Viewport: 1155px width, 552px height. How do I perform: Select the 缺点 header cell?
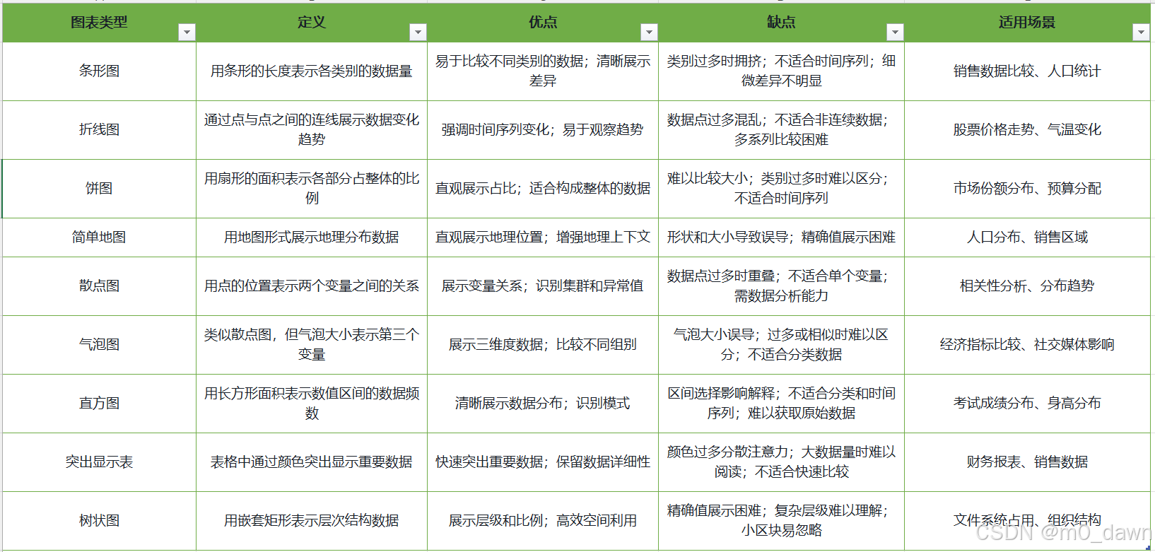781,23
